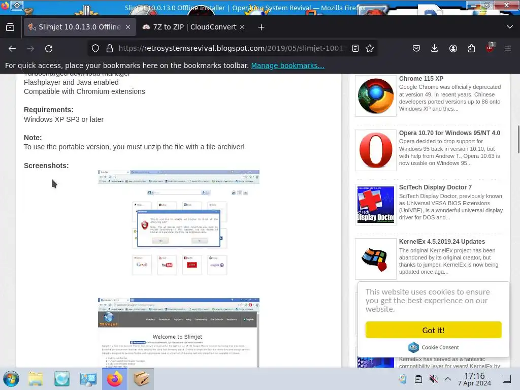Open the extensions puzzle icon
The width and height of the screenshot is (520, 390).
coord(471,48)
